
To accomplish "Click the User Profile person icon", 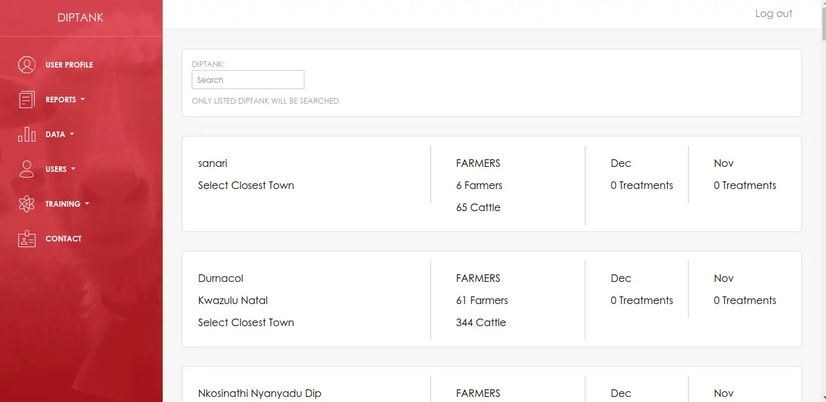I will coord(27,64).
